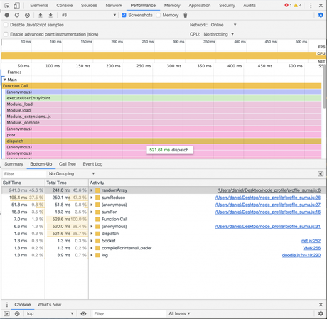This screenshot has height=319, width=327.
Task: Click the yellow warning count icon
Action: tap(296, 5)
